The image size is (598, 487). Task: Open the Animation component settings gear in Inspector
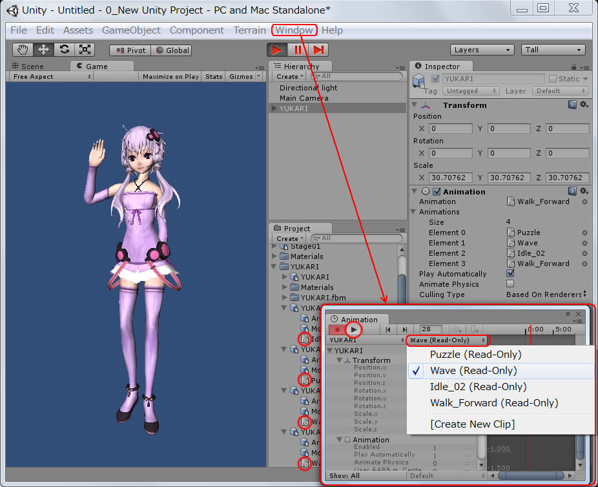point(583,191)
